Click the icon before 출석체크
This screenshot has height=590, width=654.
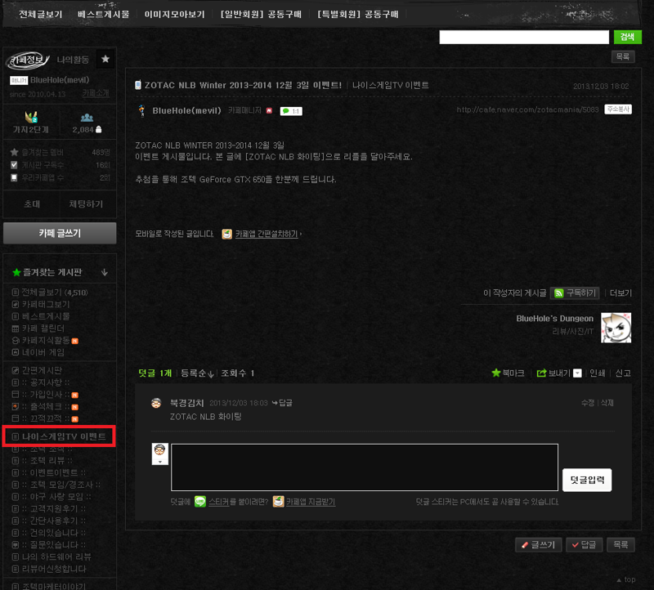click(x=16, y=406)
